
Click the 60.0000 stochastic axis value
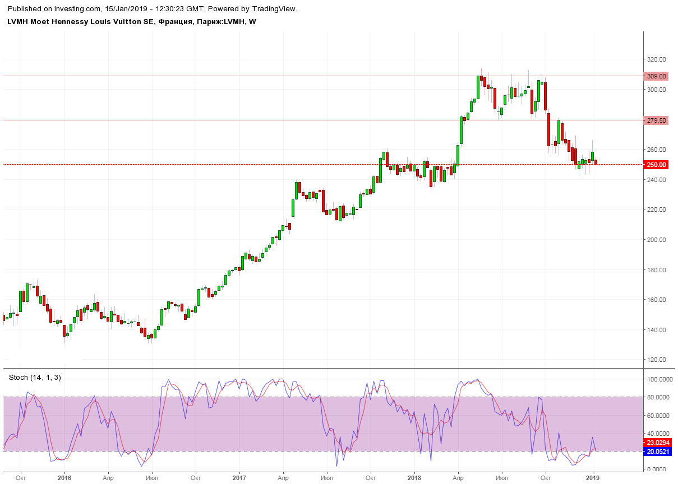[658, 415]
